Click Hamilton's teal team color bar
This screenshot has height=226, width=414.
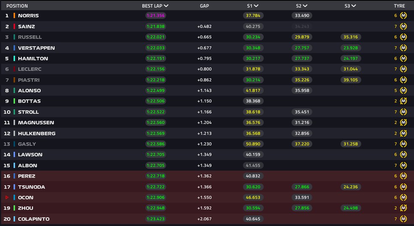(14, 58)
